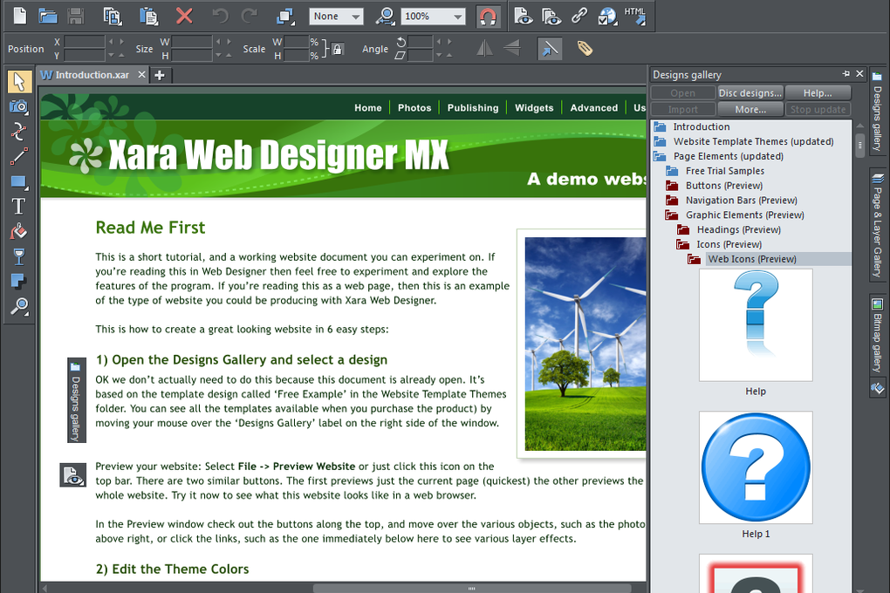Image resolution: width=890 pixels, height=593 pixels.
Task: Click the Redo arrow icon
Action: [250, 16]
